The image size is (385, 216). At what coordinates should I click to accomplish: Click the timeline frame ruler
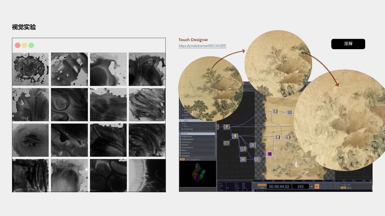click(x=312, y=181)
